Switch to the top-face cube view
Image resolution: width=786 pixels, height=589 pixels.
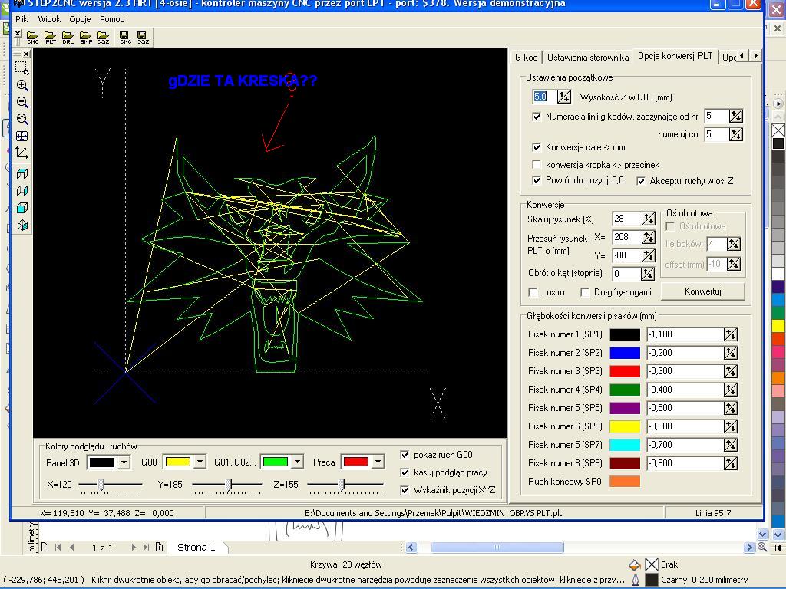(x=22, y=174)
